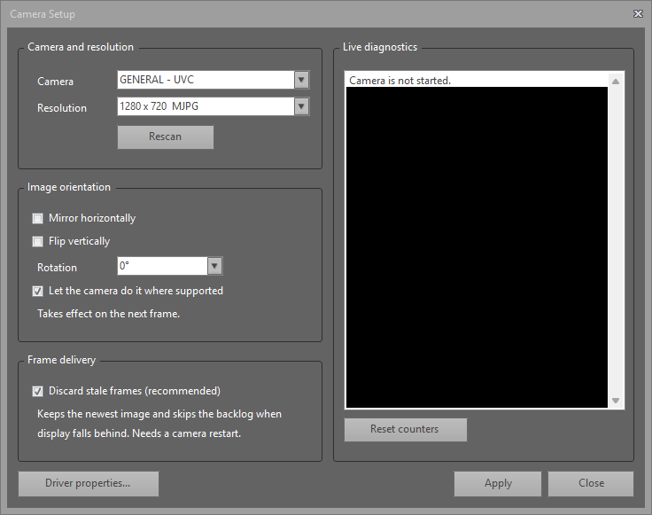This screenshot has height=515, width=652.
Task: Click the Rescan button
Action: [166, 137]
